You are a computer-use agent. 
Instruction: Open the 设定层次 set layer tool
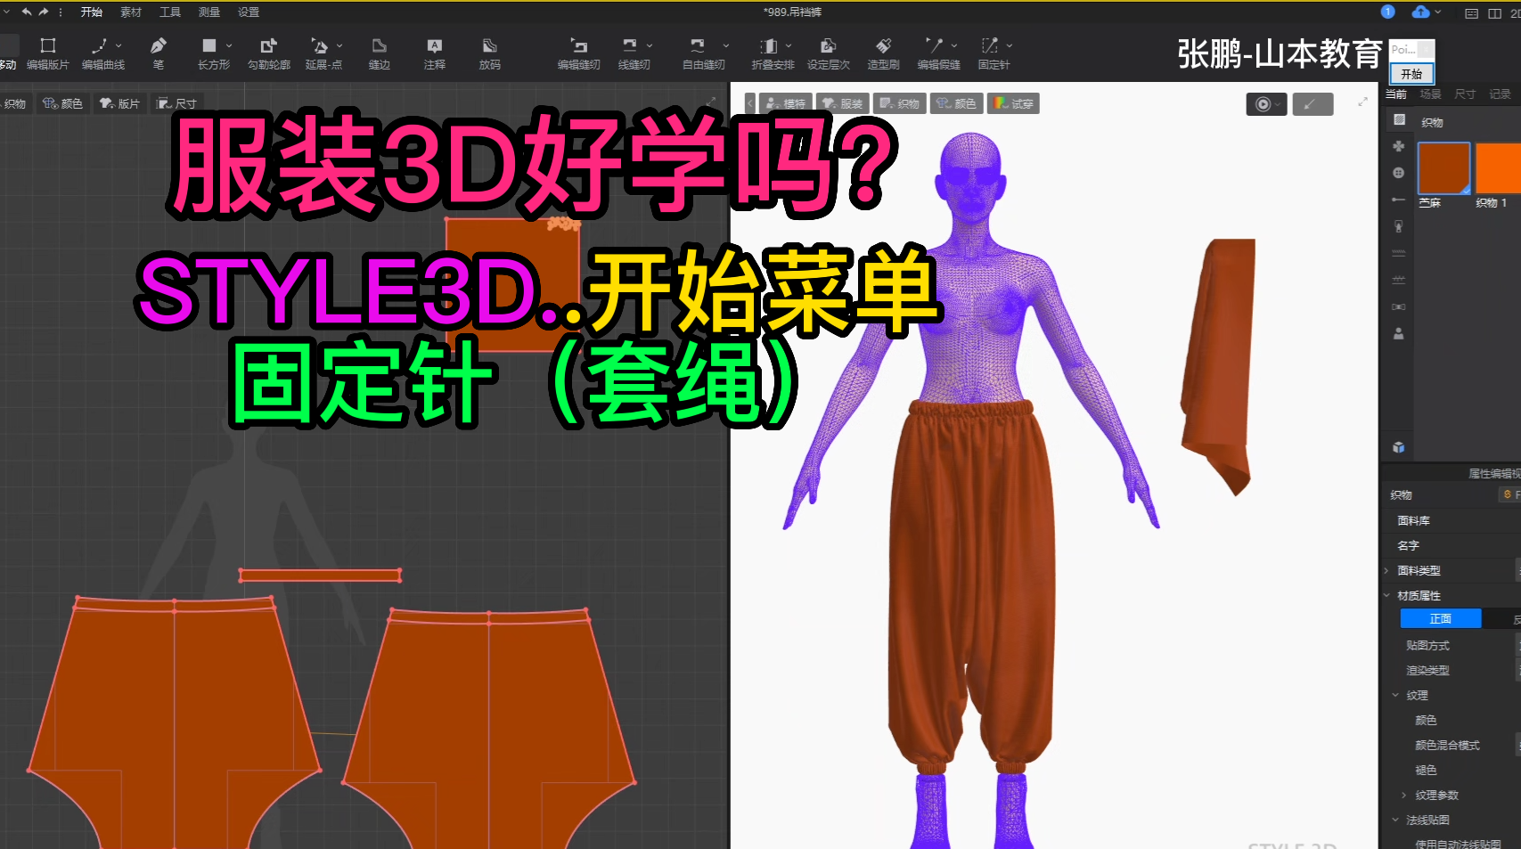click(829, 53)
